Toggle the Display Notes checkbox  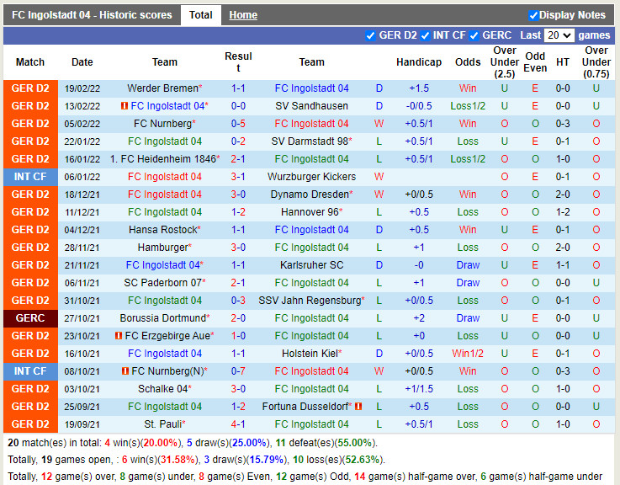[533, 15]
